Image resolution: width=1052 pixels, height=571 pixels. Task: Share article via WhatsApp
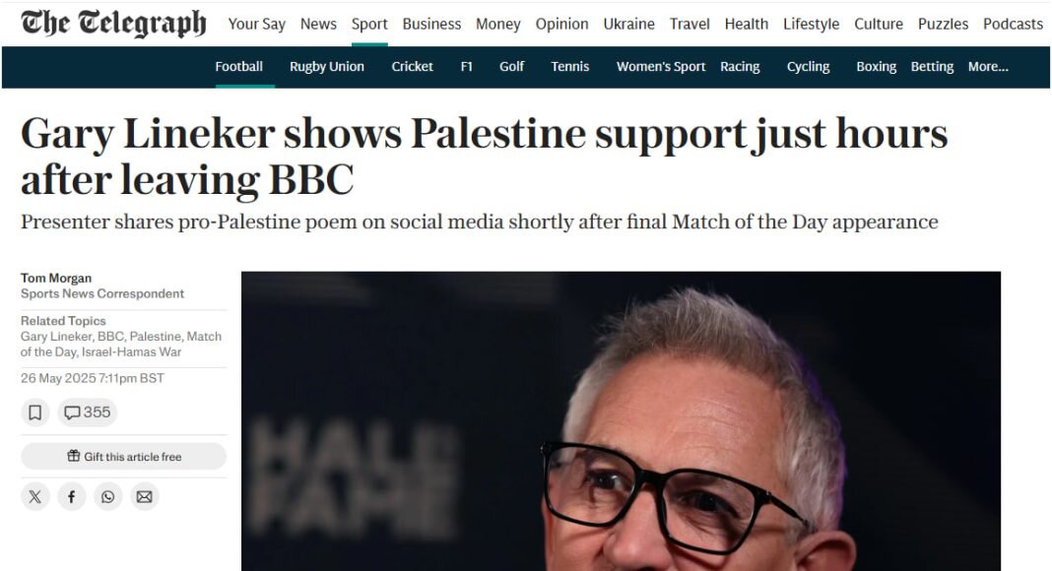click(x=108, y=496)
